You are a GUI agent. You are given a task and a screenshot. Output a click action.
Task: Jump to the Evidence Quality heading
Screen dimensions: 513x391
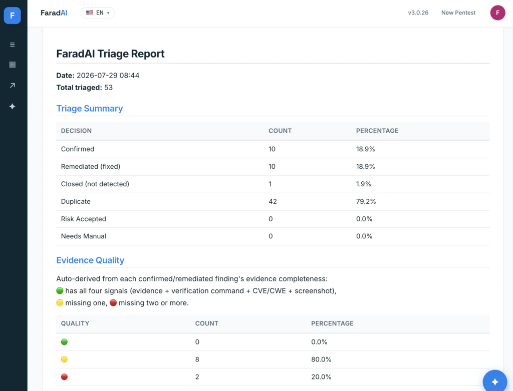click(x=90, y=260)
